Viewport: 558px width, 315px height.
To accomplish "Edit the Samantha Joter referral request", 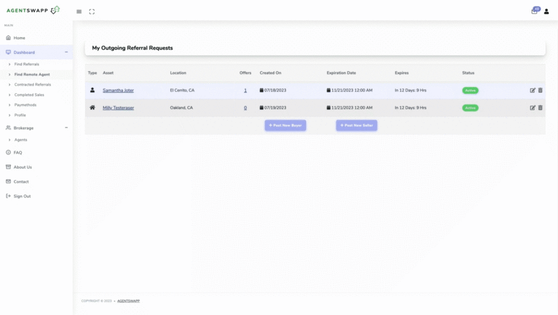I will click(x=532, y=90).
